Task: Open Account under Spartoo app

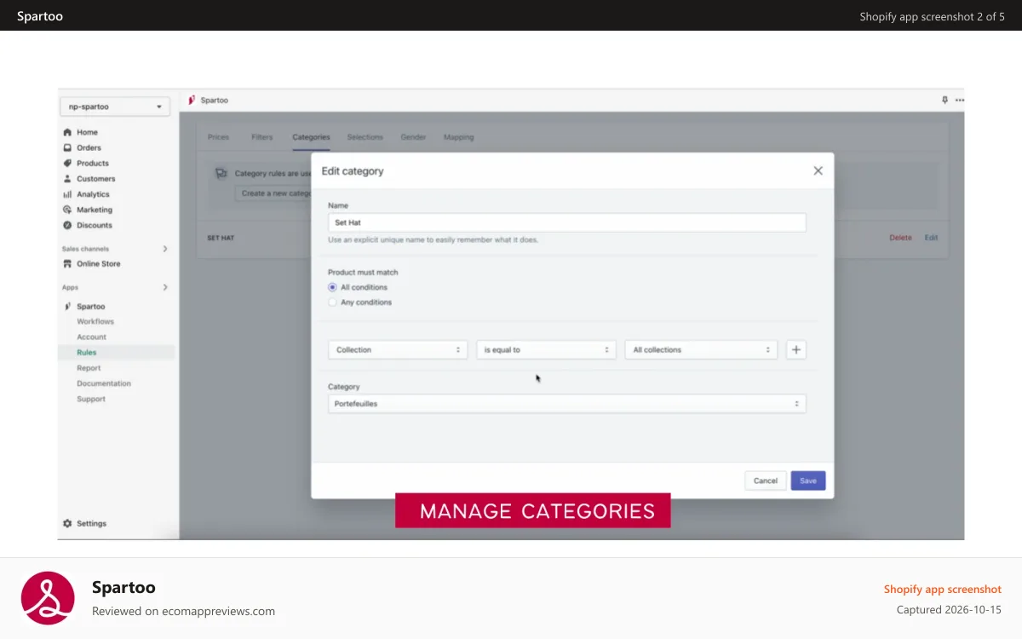Action: coord(91,337)
